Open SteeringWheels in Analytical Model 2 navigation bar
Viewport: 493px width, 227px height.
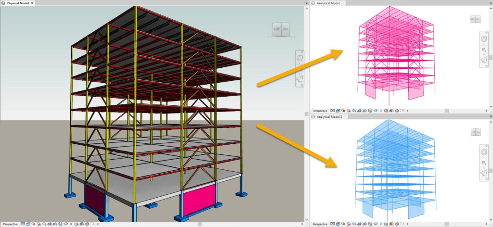pos(484,153)
